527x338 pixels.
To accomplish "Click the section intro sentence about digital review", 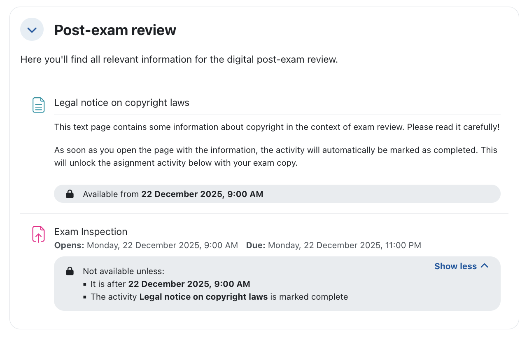I will (x=179, y=60).
